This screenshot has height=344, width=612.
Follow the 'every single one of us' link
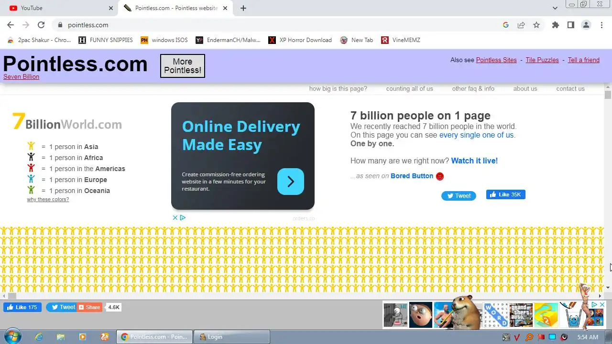pos(477,135)
